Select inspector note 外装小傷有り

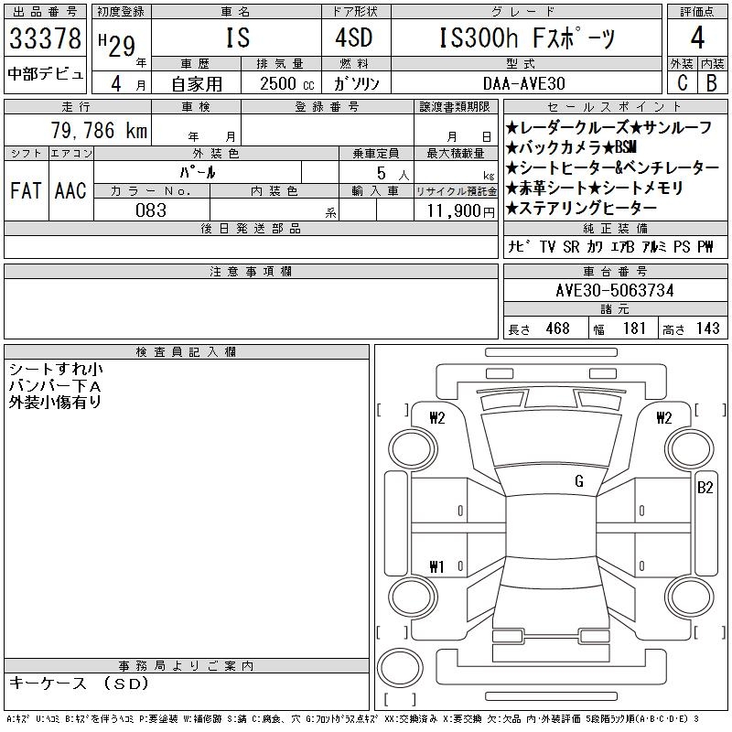[x=55, y=402]
